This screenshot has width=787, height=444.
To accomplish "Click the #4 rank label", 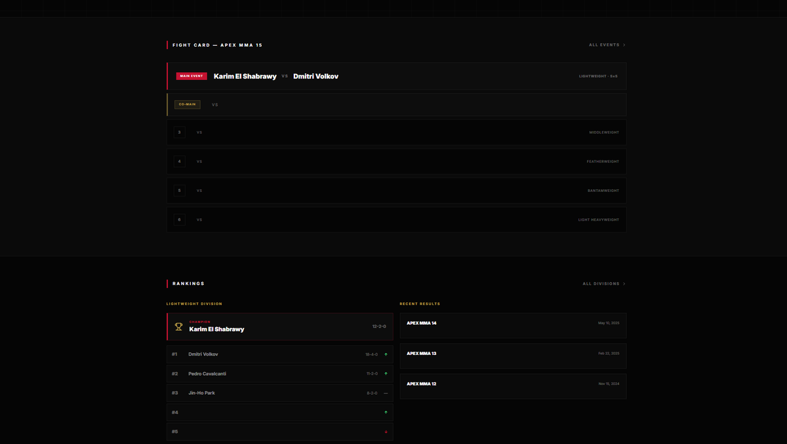I will click(x=175, y=413).
